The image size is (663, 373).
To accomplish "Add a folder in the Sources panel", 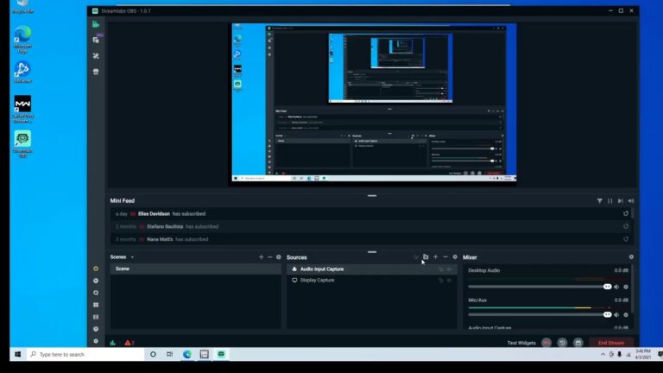I will pyautogui.click(x=426, y=256).
